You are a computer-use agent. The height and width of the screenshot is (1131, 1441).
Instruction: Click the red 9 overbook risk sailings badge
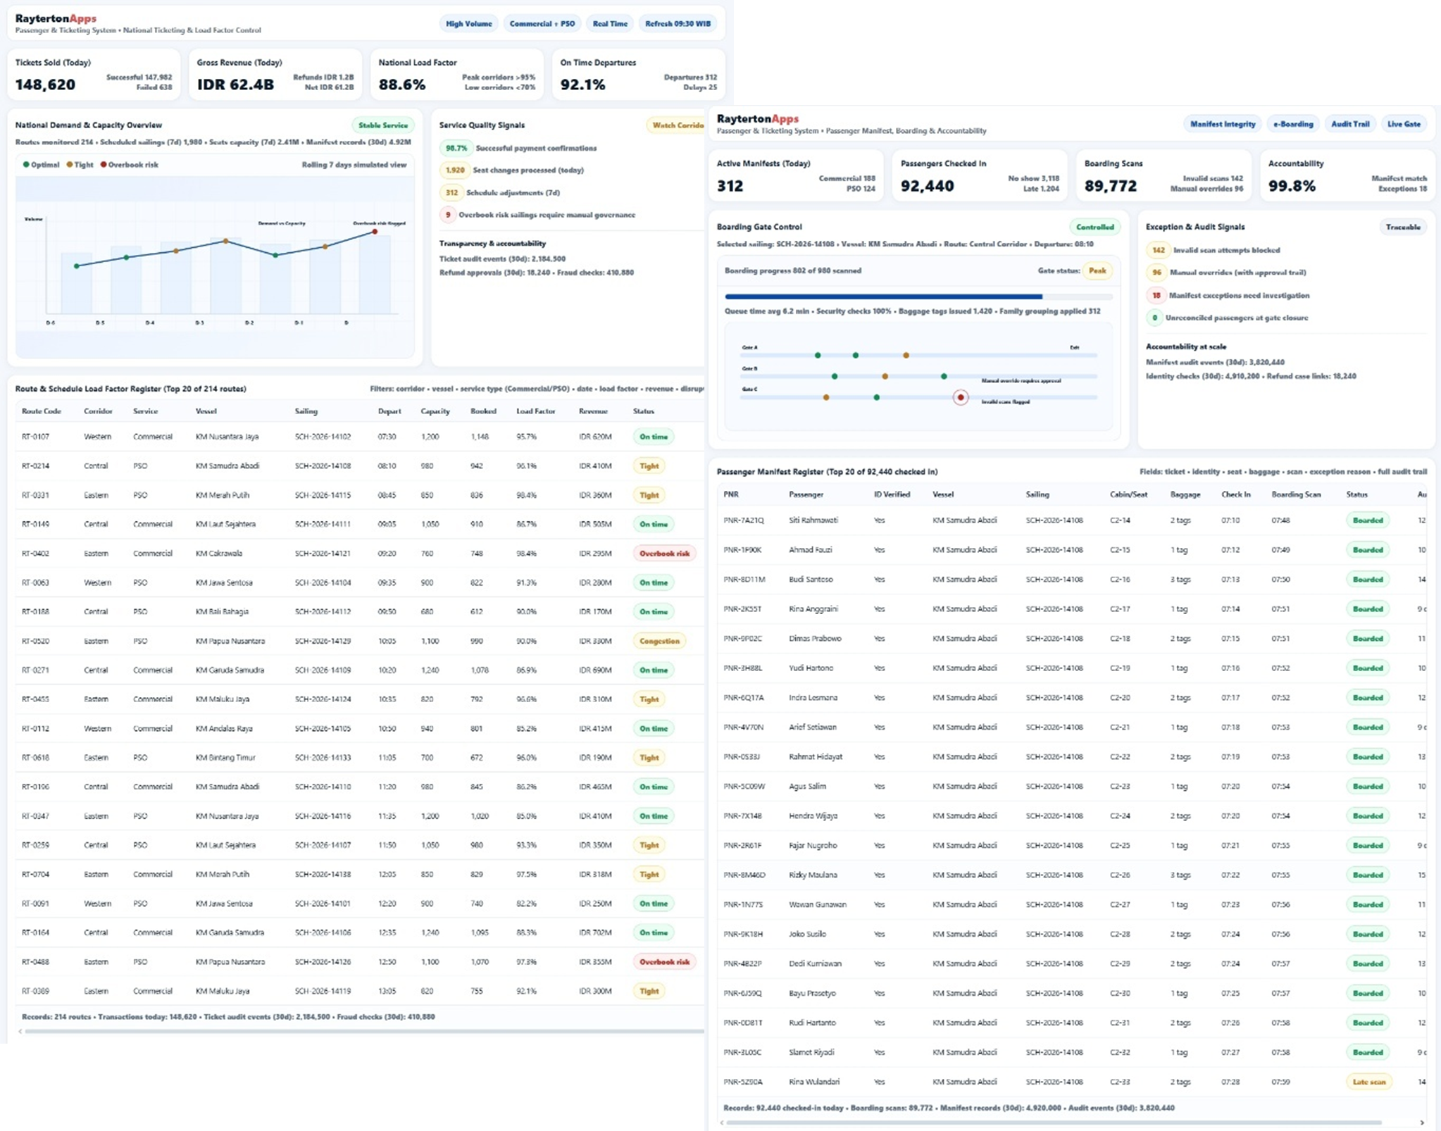coord(448,215)
